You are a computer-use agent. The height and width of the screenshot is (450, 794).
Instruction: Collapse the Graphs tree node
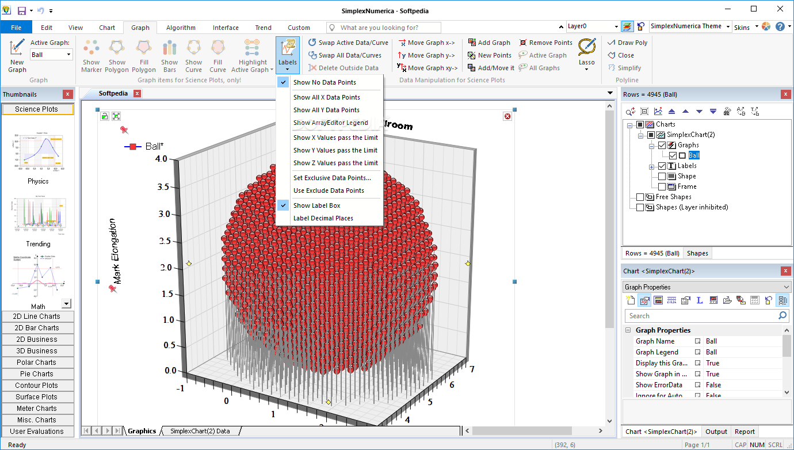(652, 146)
